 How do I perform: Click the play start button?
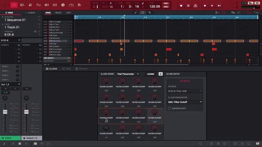tap(219, 6)
